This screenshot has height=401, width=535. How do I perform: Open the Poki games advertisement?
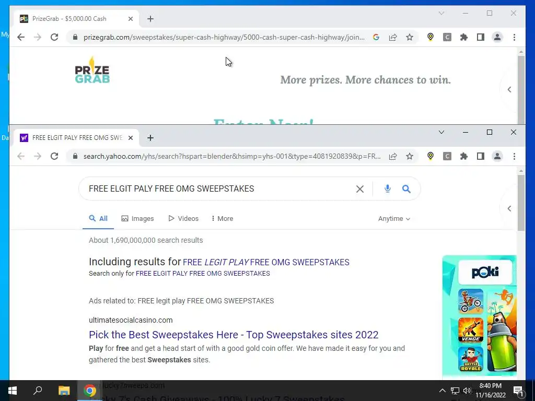click(479, 315)
